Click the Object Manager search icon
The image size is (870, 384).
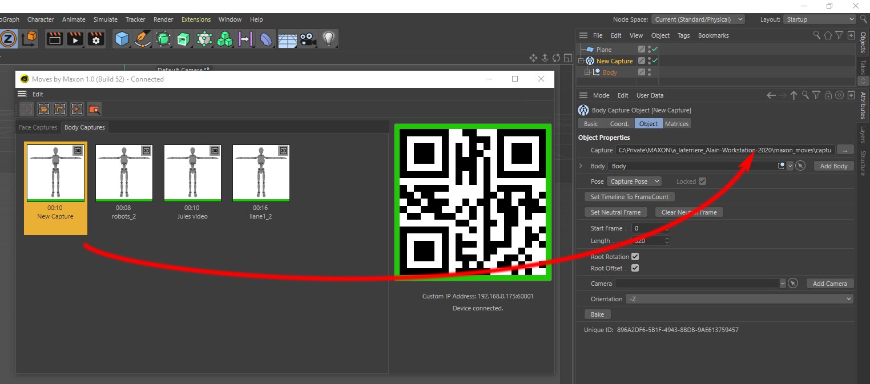(x=817, y=35)
